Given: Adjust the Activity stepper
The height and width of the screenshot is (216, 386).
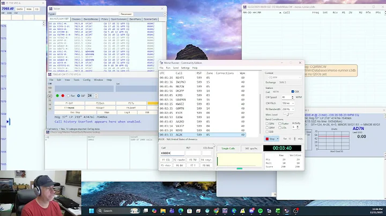Looking at the screenshot, I should [298, 127].
